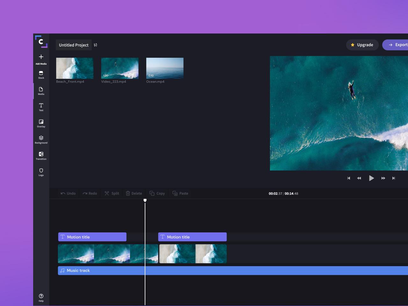Open the Background panel
Image resolution: width=408 pixels, height=306 pixels.
pyautogui.click(x=41, y=140)
